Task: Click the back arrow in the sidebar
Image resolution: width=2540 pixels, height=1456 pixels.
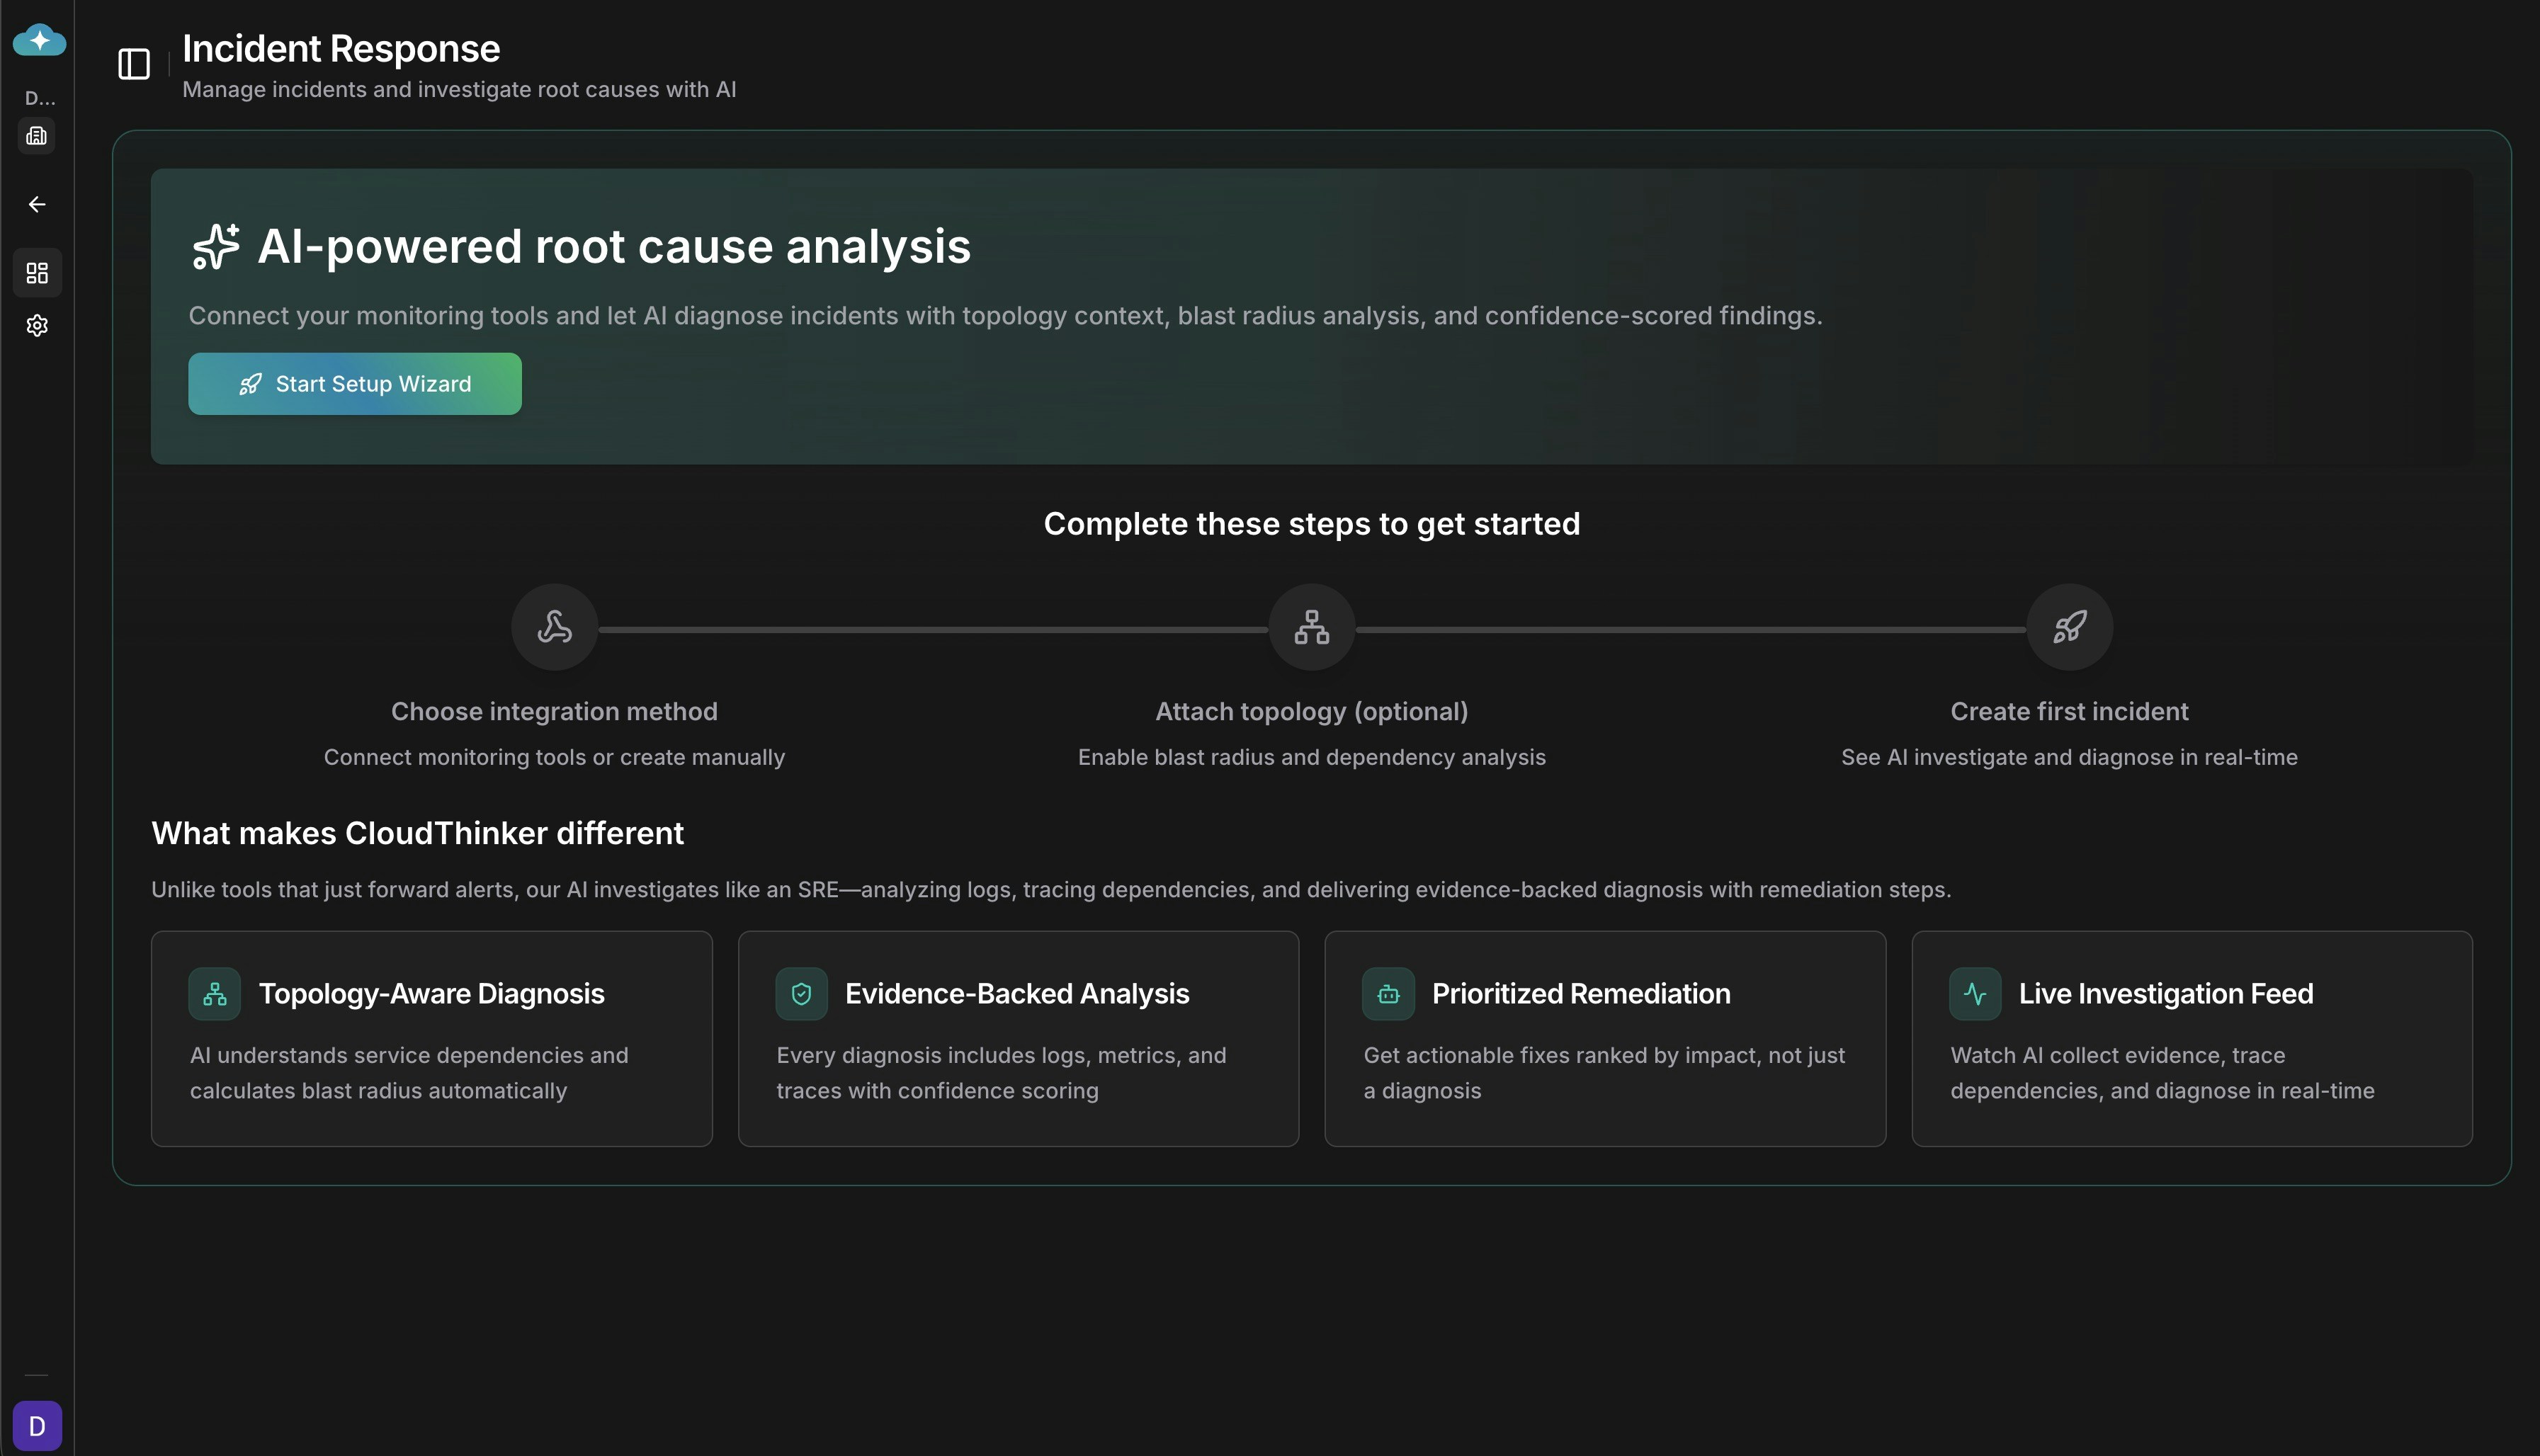Action: [x=37, y=204]
